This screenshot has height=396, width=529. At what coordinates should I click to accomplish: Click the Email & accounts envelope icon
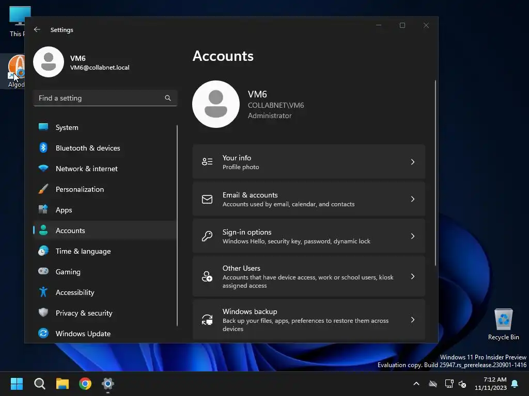pyautogui.click(x=207, y=199)
